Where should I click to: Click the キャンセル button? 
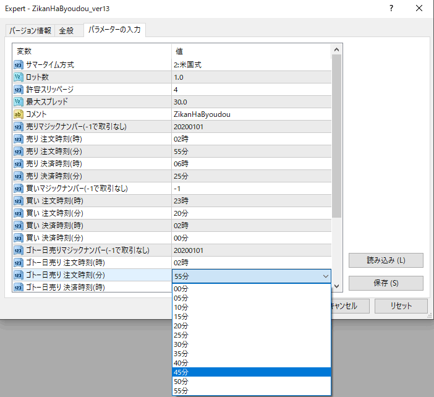click(350, 306)
